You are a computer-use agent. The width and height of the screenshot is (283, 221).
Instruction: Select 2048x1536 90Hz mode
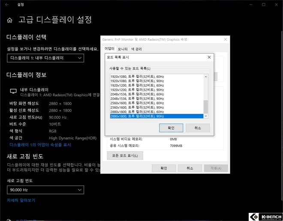pyautogui.click(x=157, y=99)
